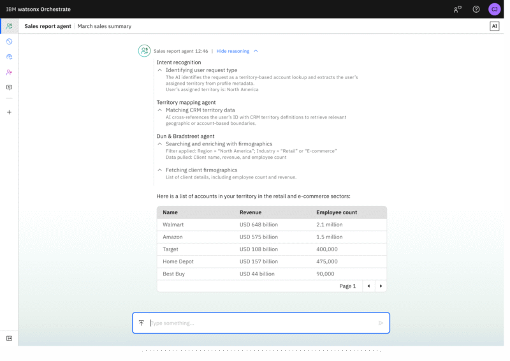Collapse Searching and enriching with firmographics step

point(160,144)
